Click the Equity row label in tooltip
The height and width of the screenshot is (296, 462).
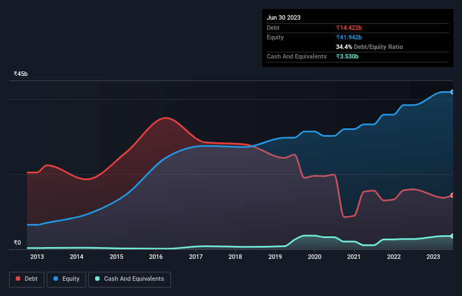click(x=275, y=37)
